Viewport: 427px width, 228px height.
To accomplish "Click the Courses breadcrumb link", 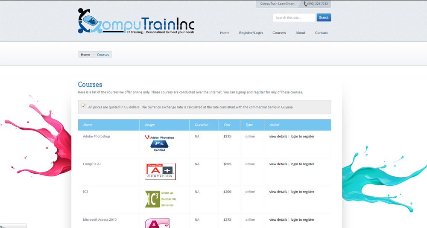I will click(x=103, y=55).
